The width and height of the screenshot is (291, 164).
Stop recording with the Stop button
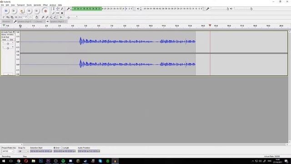(21, 11)
